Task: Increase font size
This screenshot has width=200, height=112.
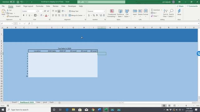Action: pyautogui.click(x=45, y=11)
